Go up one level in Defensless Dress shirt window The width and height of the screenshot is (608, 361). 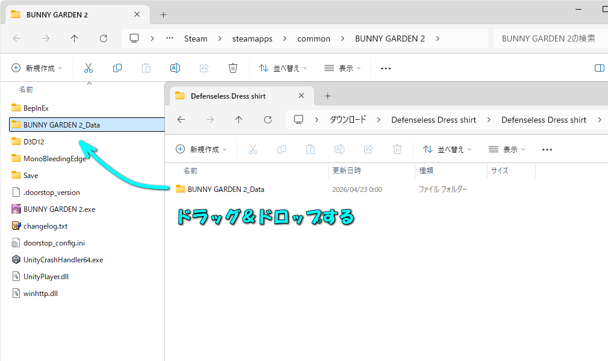click(239, 120)
